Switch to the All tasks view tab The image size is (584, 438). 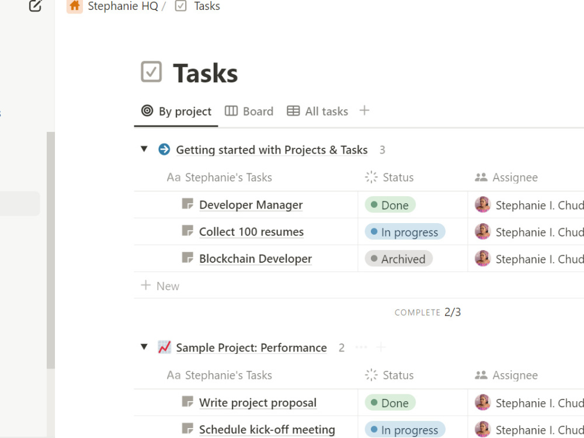(x=317, y=112)
